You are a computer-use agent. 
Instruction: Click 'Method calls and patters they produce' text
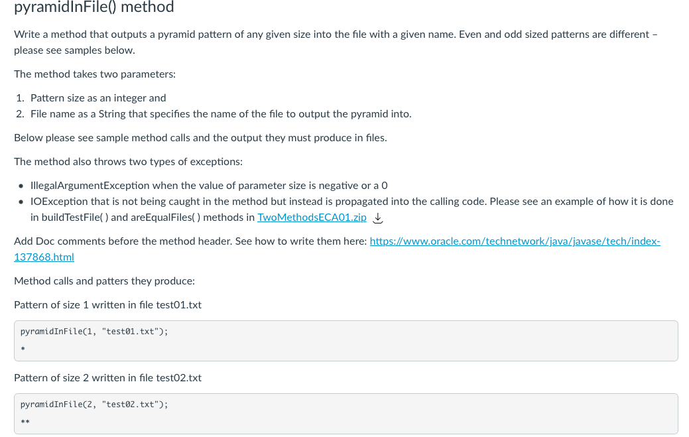pyautogui.click(x=104, y=281)
